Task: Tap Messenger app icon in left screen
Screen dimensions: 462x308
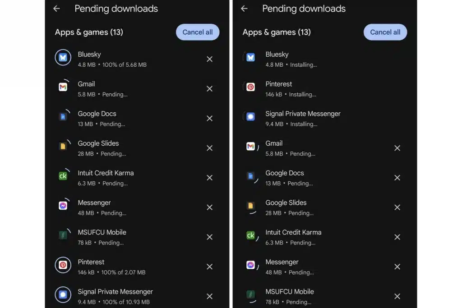Action: (x=63, y=206)
